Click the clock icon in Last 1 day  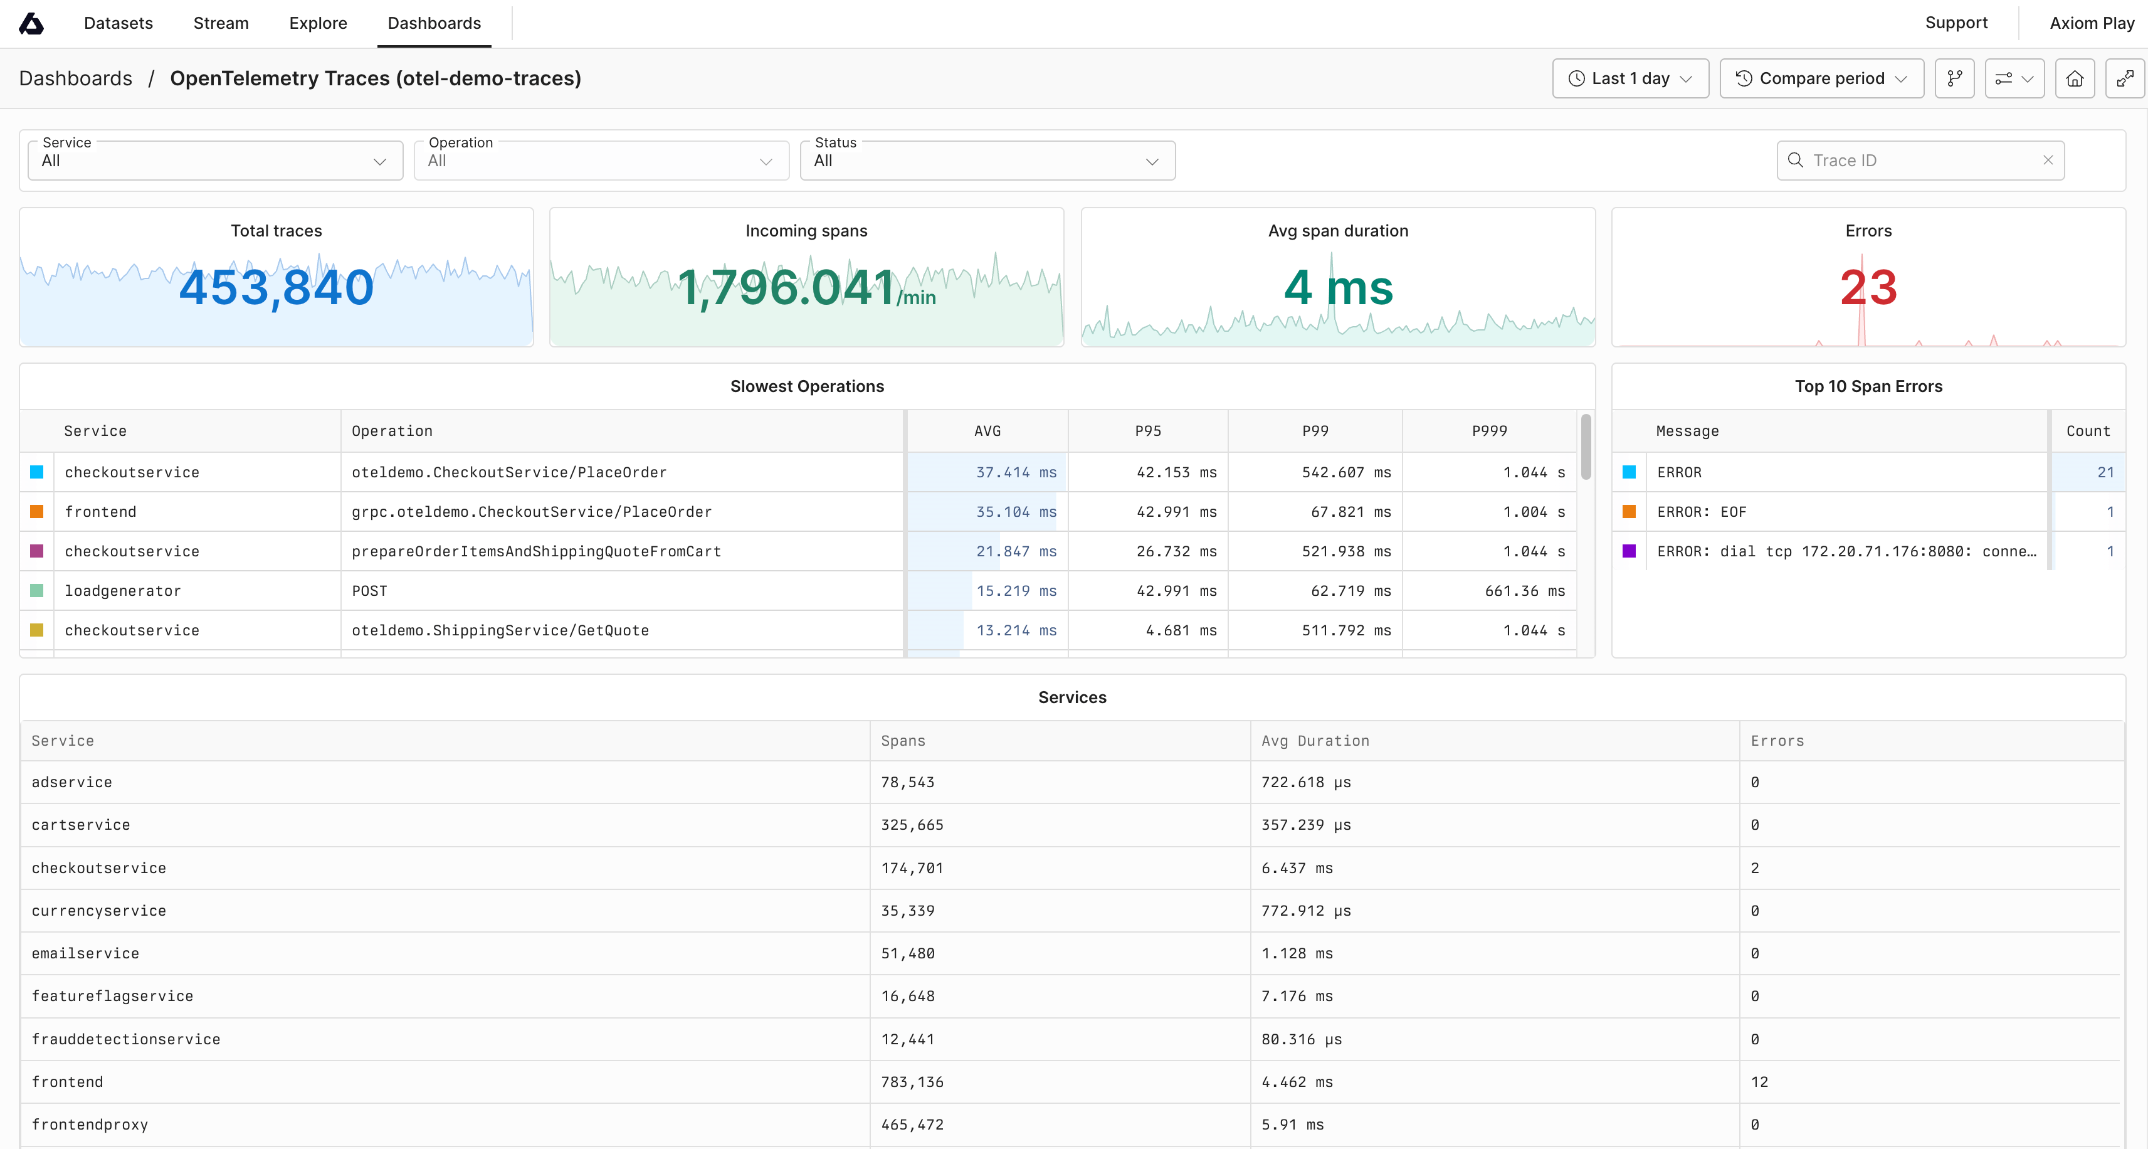coord(1576,78)
